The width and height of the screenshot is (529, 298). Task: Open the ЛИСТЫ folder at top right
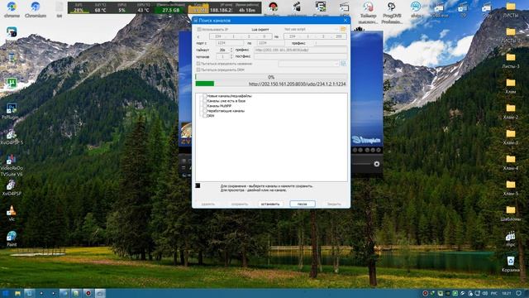pyautogui.click(x=511, y=9)
